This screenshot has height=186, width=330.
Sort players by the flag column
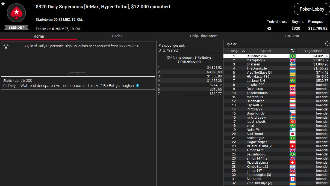(x=292, y=51)
